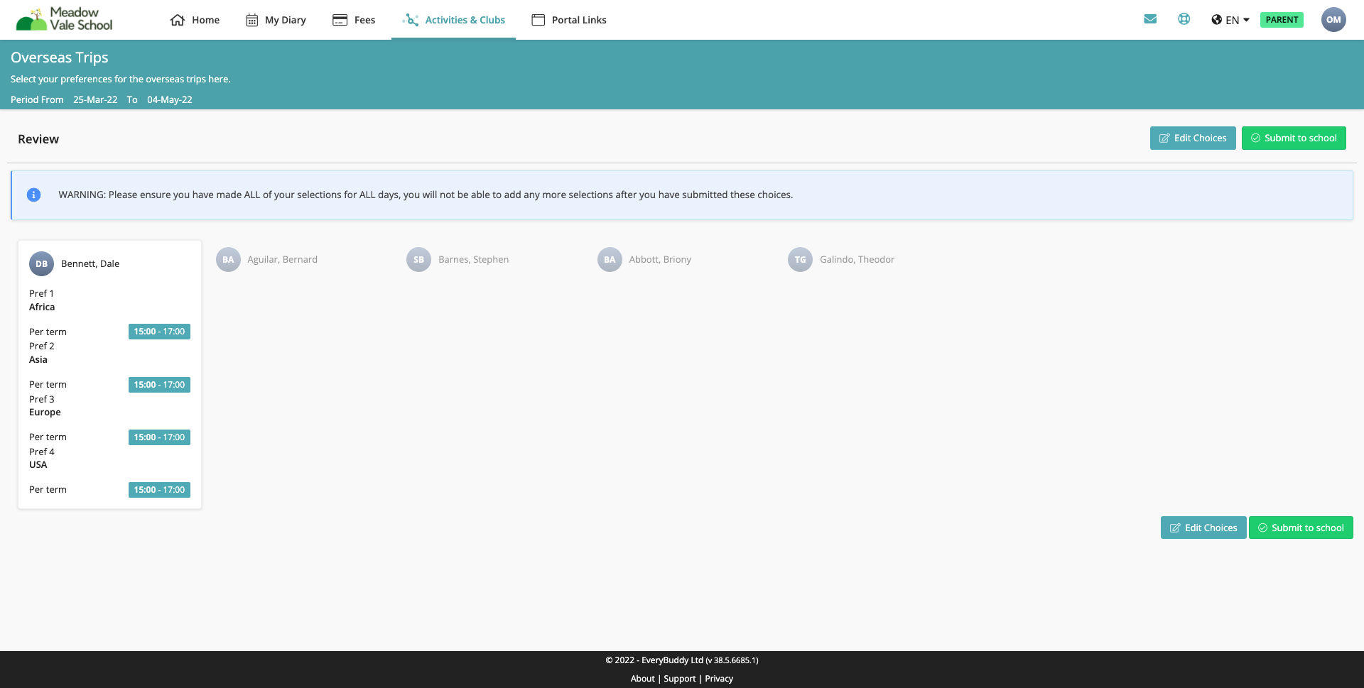Open the OM user avatar menu
The width and height of the screenshot is (1364, 688).
(x=1333, y=20)
